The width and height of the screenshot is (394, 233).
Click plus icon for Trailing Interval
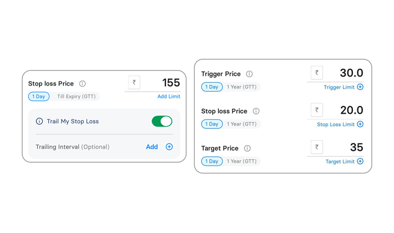[169, 147]
